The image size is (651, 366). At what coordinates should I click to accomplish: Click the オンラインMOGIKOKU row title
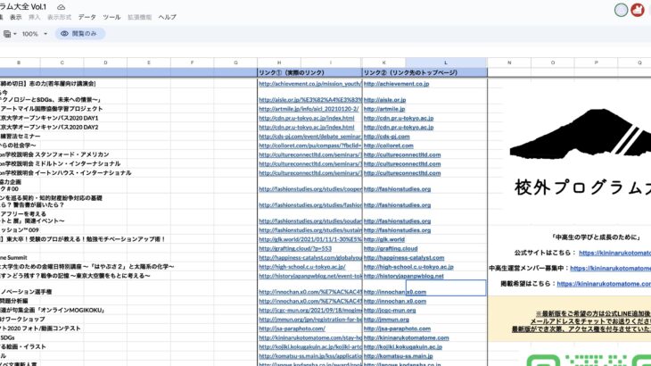click(x=53, y=311)
